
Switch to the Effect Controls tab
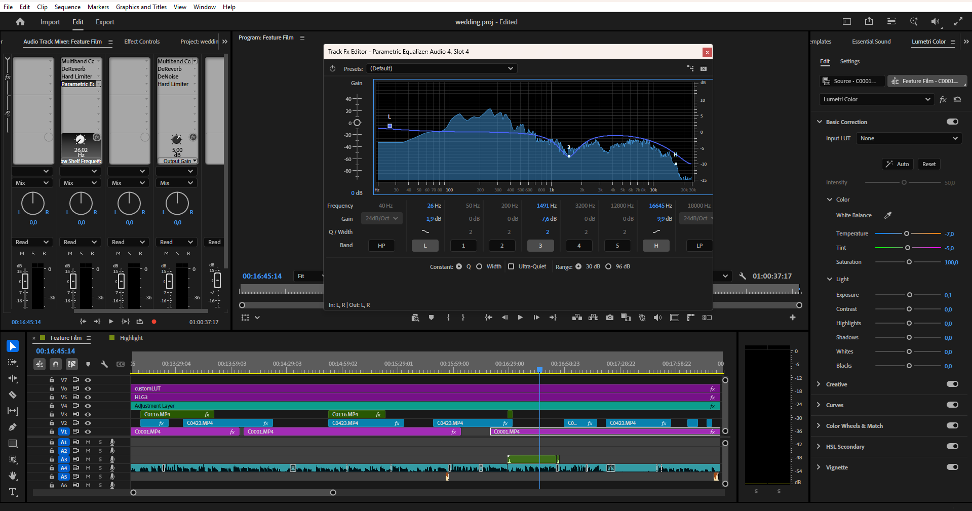142,42
